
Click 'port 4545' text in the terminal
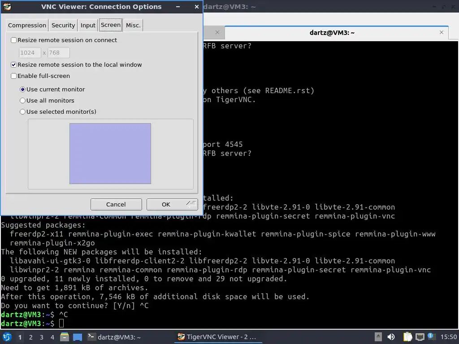click(222, 145)
